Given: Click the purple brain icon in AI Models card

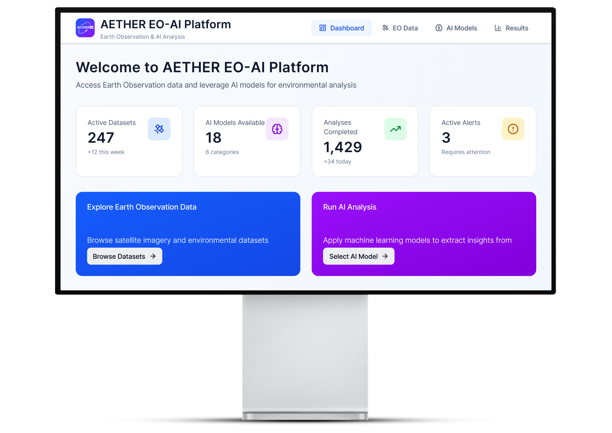Looking at the screenshot, I should click(277, 129).
